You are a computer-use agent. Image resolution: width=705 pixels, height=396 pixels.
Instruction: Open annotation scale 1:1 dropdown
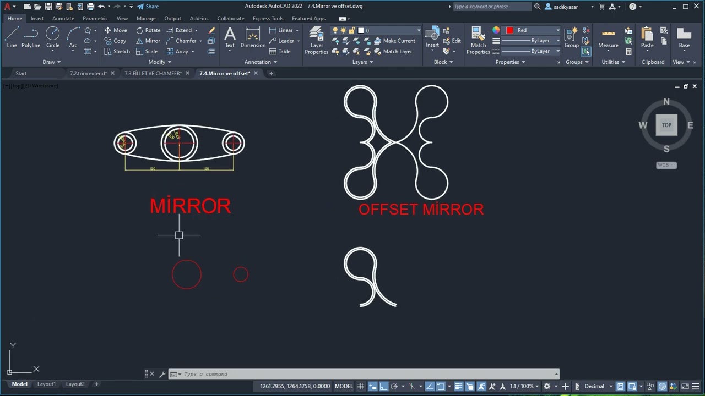(x=524, y=386)
